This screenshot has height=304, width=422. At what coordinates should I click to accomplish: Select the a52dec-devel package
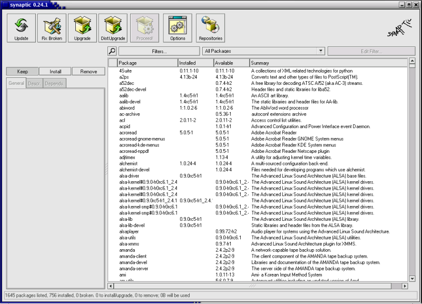pos(258,90)
